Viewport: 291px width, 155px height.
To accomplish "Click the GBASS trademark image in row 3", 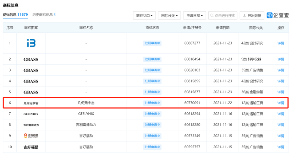I will (x=31, y=70).
